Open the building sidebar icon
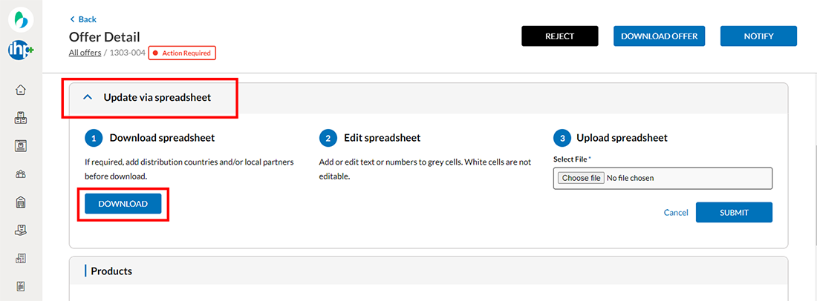 point(21,258)
